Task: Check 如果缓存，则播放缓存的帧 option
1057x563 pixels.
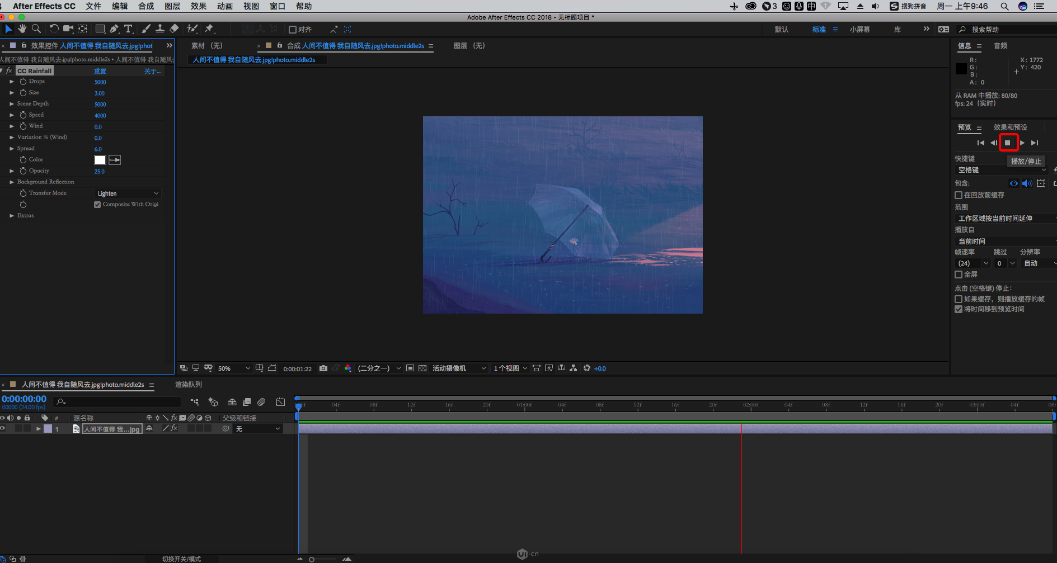Action: coord(959,299)
